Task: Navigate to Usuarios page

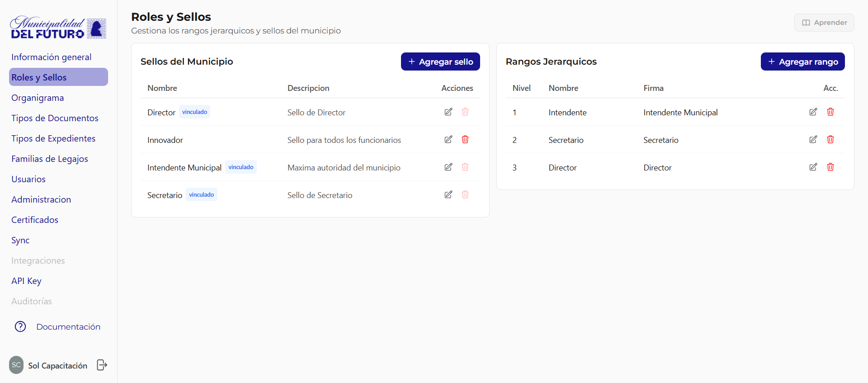Action: tap(28, 179)
